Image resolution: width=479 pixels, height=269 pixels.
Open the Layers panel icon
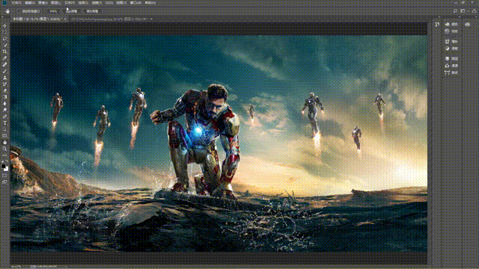[448, 58]
